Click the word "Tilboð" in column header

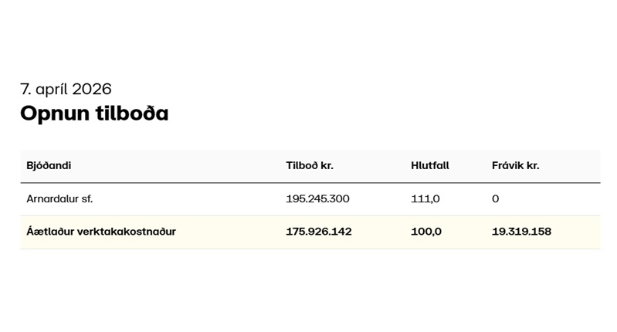[301, 165]
